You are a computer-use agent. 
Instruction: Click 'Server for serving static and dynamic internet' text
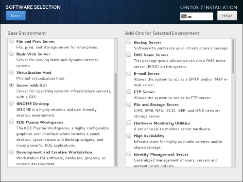[57, 63]
